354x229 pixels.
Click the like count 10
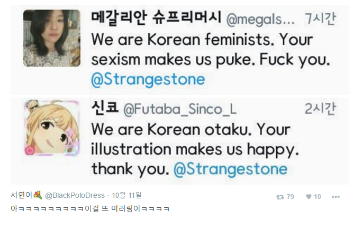click(x=317, y=197)
